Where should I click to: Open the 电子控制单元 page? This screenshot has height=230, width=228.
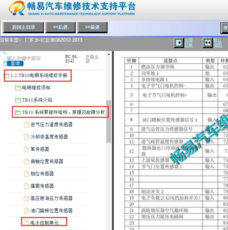point(45,223)
